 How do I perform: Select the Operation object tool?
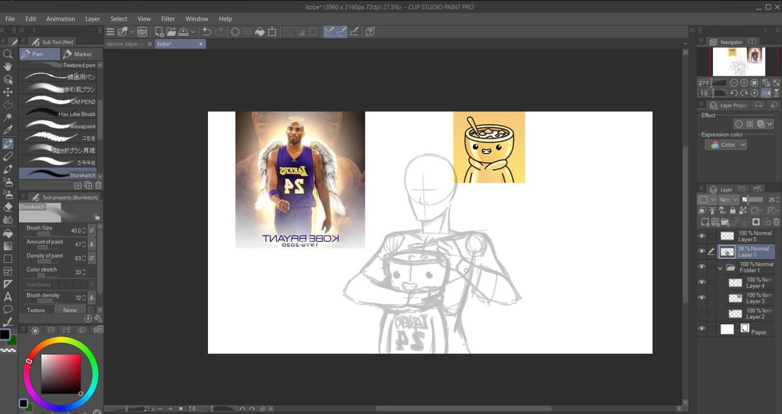click(8, 79)
